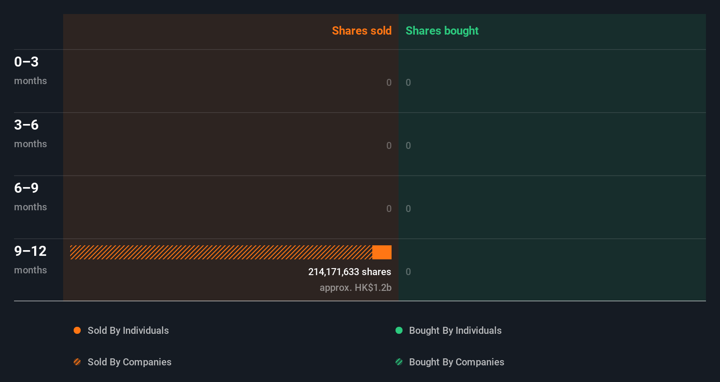Click the striped companies-sold bar segment
This screenshot has width=720, height=382.
pos(221,252)
